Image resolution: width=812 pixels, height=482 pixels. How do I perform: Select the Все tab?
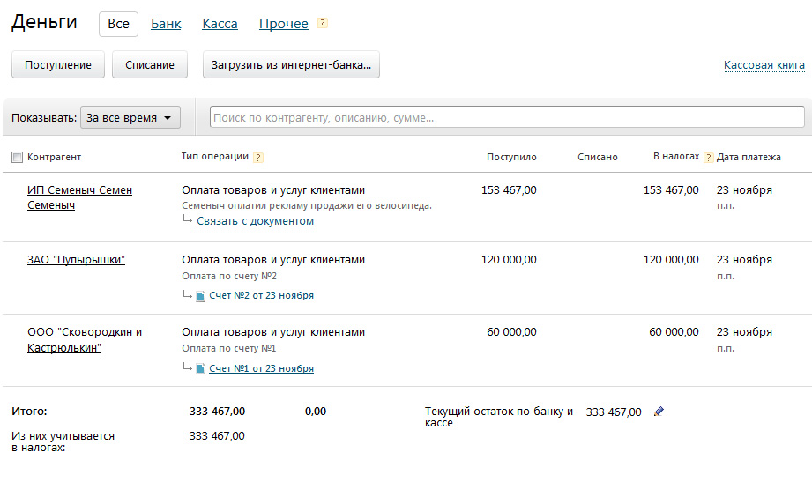click(118, 24)
